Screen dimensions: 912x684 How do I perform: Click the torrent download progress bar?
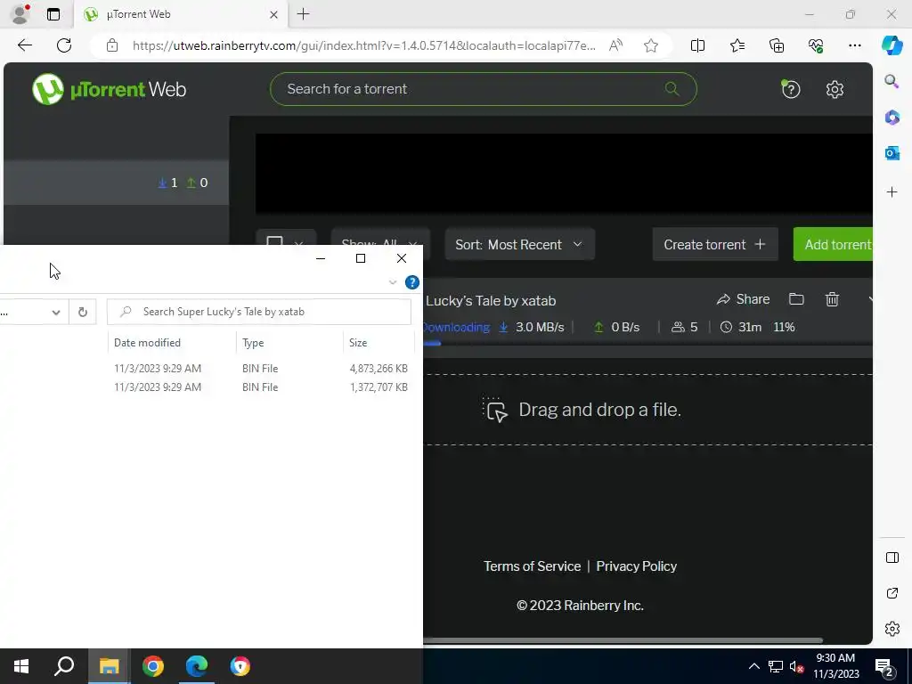[x=647, y=343]
